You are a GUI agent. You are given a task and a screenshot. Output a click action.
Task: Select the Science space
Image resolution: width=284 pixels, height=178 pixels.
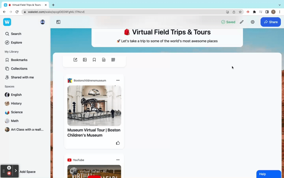[x=14, y=112]
